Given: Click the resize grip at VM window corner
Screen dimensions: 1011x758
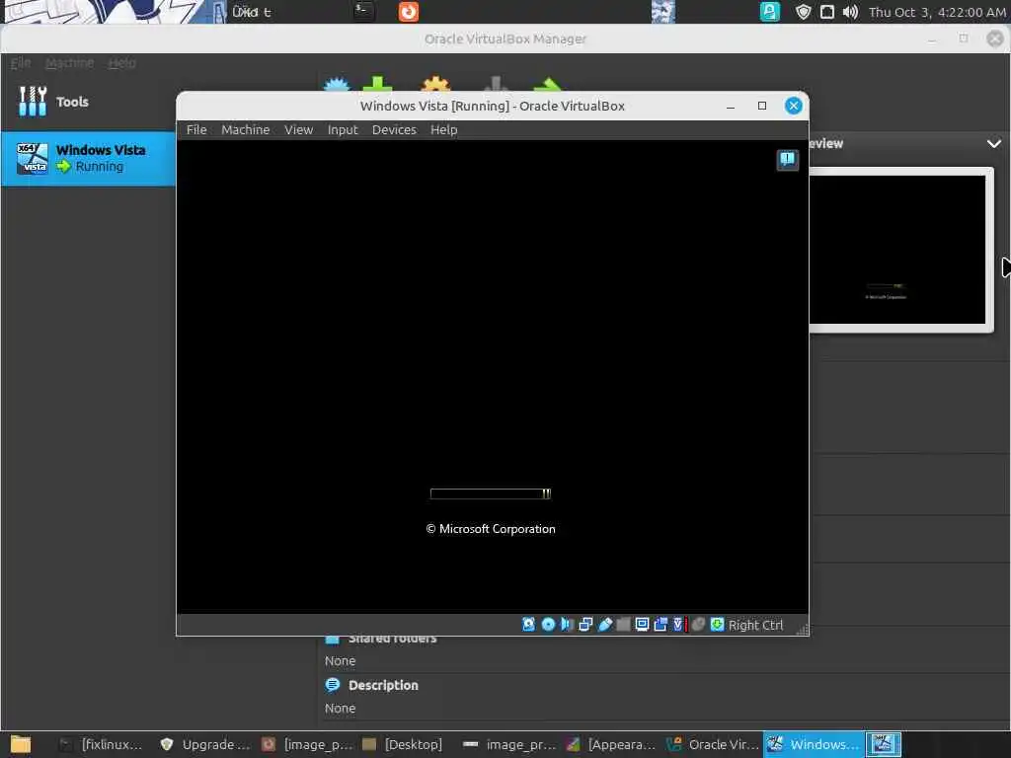Looking at the screenshot, I should click(802, 629).
